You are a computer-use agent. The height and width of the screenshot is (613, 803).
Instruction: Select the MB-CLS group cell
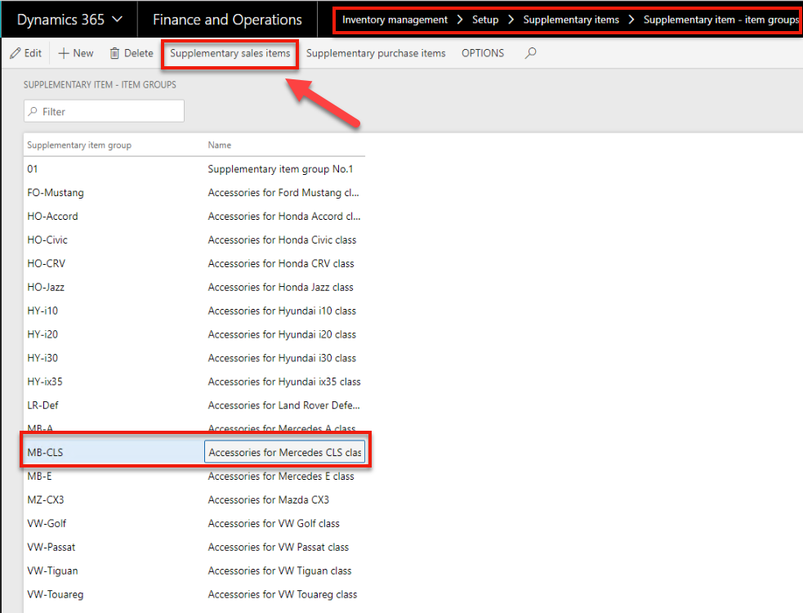(114, 453)
